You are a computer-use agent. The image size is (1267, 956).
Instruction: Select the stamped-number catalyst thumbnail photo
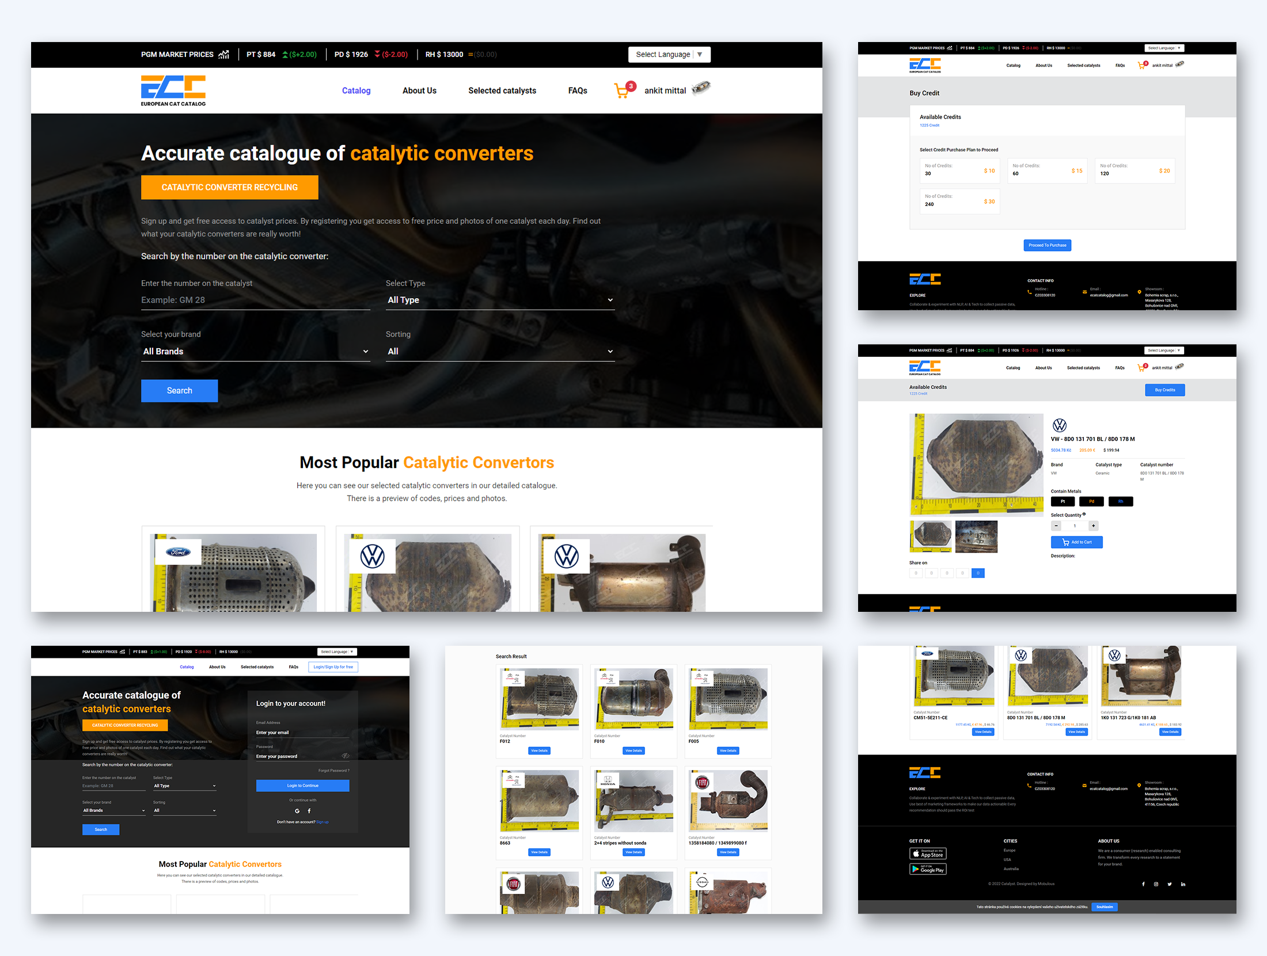point(976,536)
